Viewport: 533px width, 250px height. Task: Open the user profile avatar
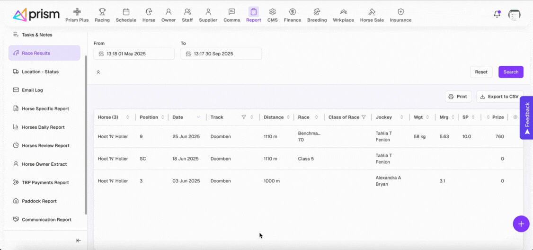coord(514,15)
